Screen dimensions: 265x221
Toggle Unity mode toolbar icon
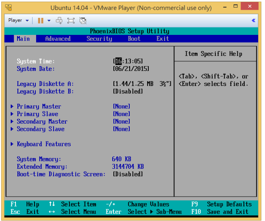click(83, 21)
